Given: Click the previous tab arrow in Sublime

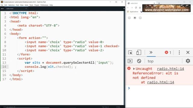Looking at the screenshot, I should 1,9.
